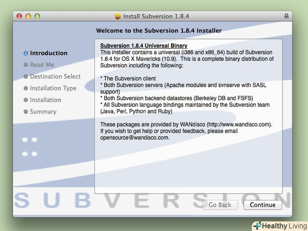Click the blue bullet next to Introduction
Screen dimensions: 308x231
click(26, 53)
